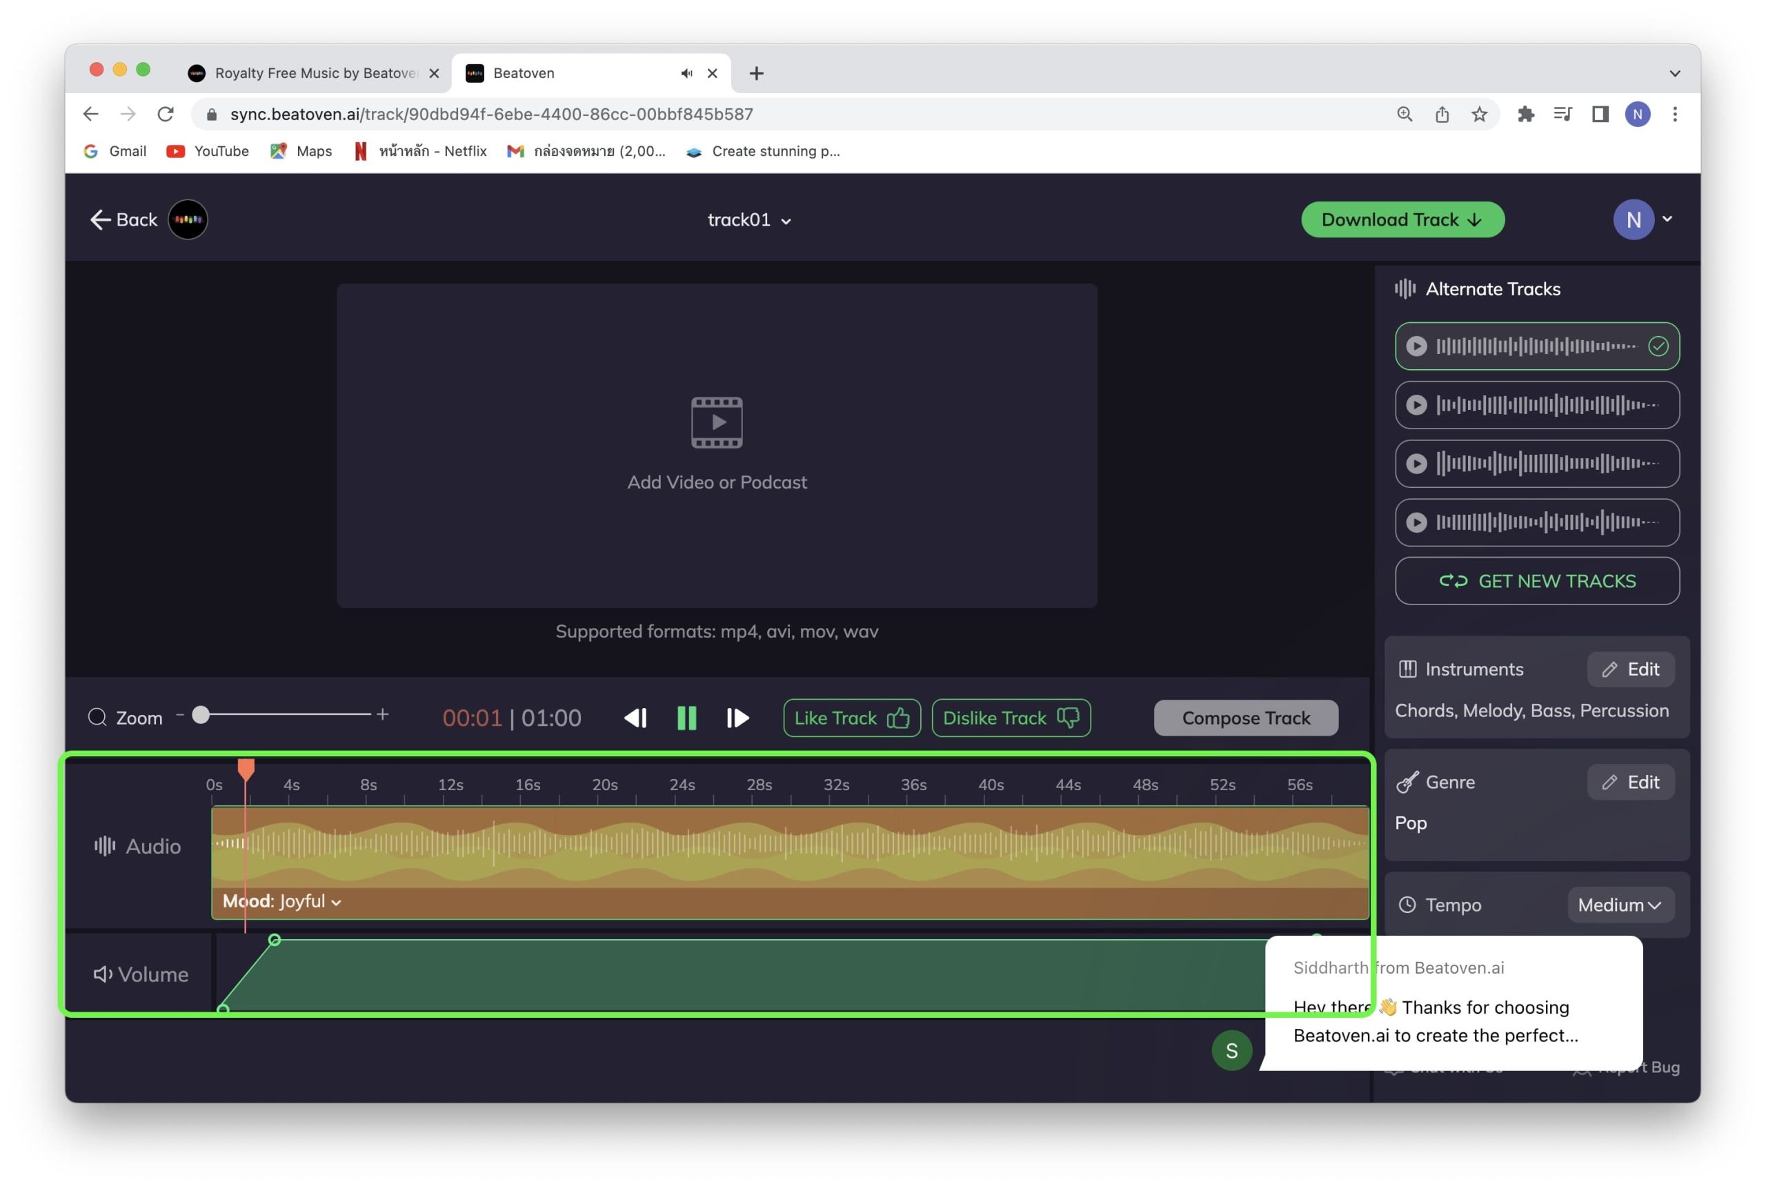Open the track01 name dropdown
The height and width of the screenshot is (1189, 1766).
(x=749, y=220)
